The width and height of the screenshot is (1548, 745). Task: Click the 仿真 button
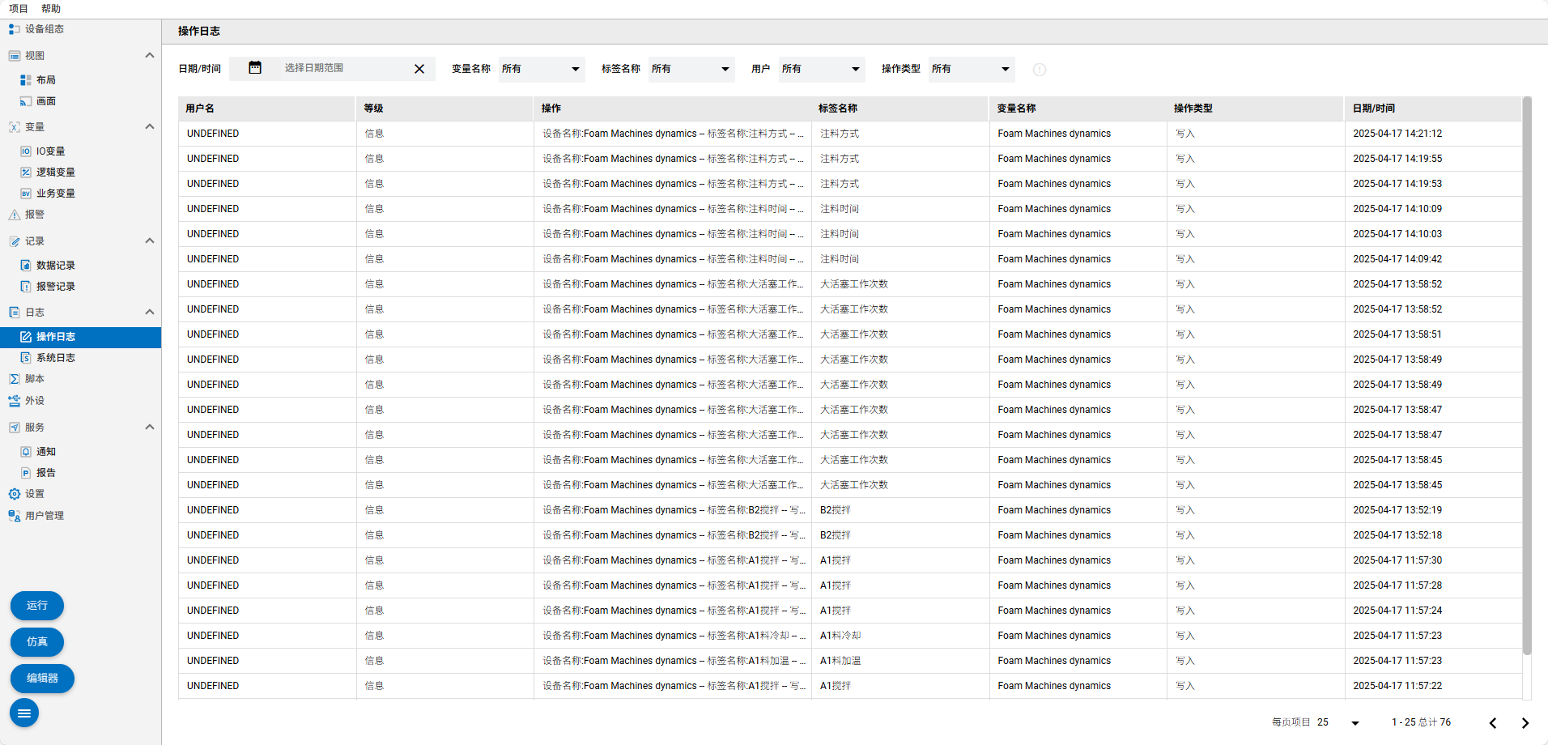pos(37,642)
